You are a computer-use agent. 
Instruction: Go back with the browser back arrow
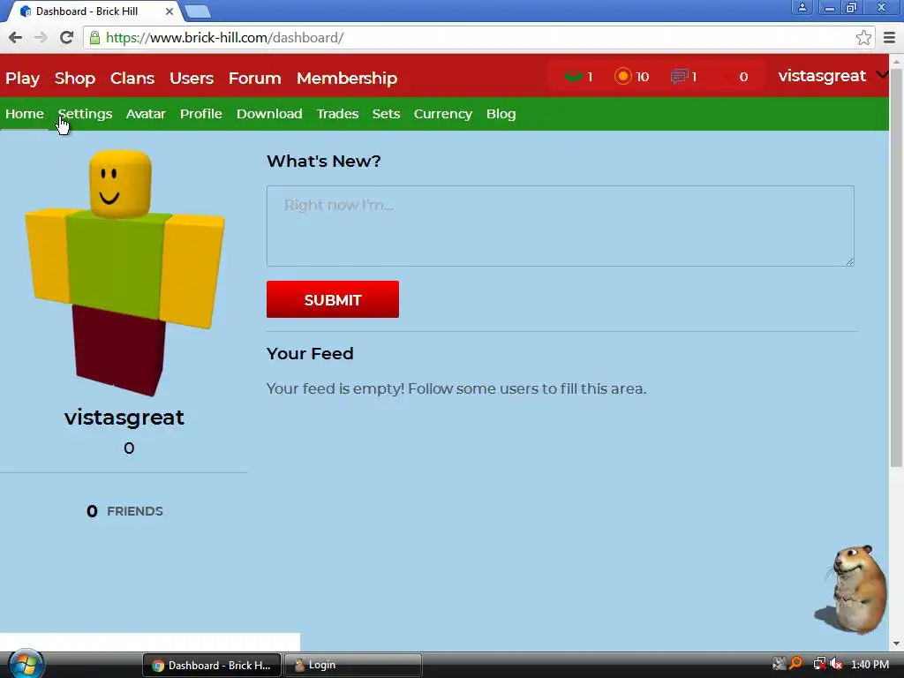pos(16,37)
